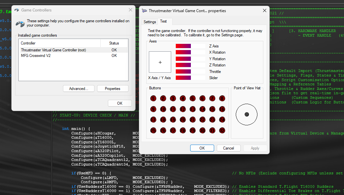Click OK status of MFG Crosswind V2
The image size is (344, 195).
114,56
